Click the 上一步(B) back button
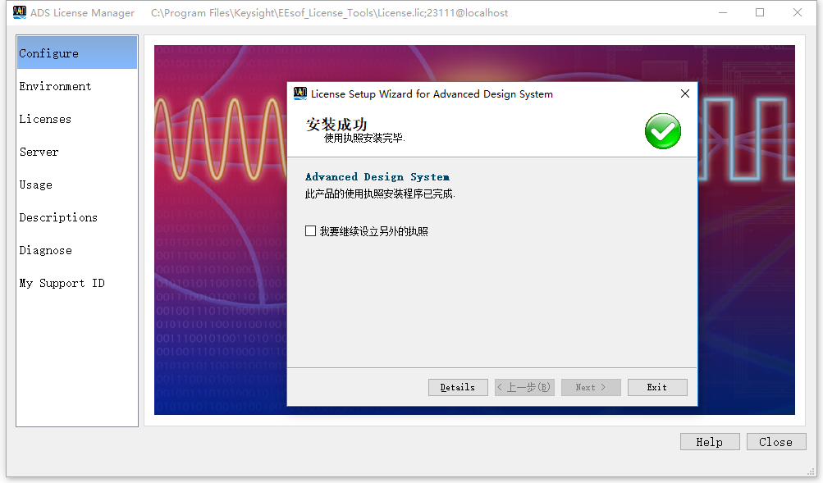Screen dimensions: 823x483 pyautogui.click(x=524, y=388)
